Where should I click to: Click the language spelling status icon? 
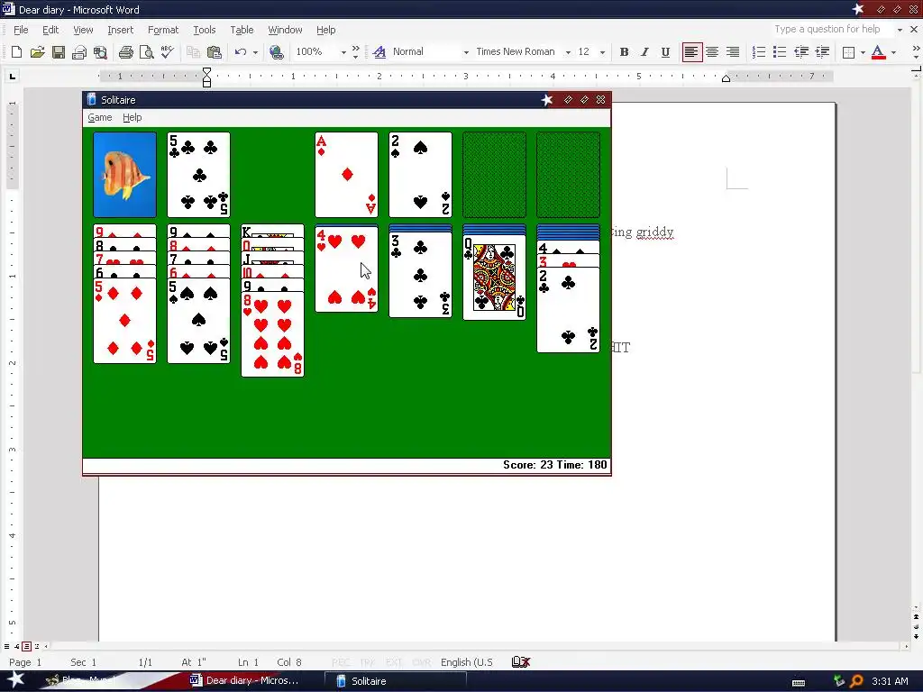pyautogui.click(x=521, y=662)
